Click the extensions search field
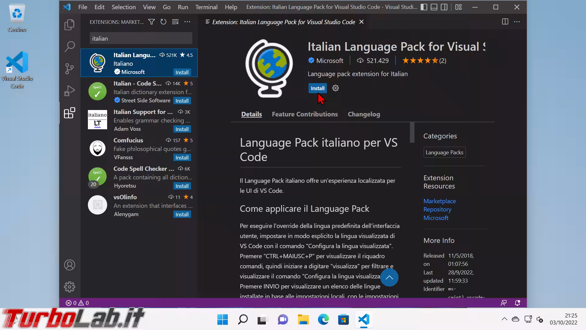Screen dimensions: 586x330 click(141, 38)
